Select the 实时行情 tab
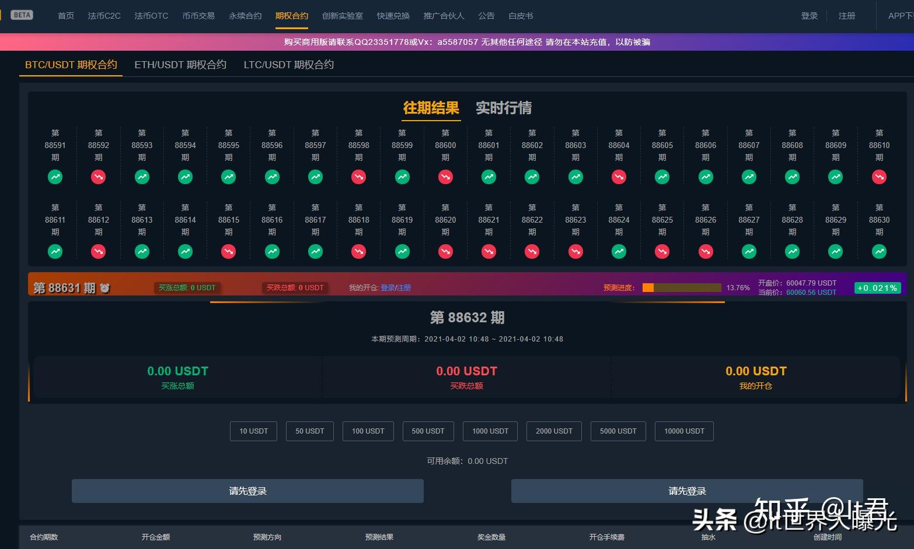Screen dimensions: 914x549 504,108
